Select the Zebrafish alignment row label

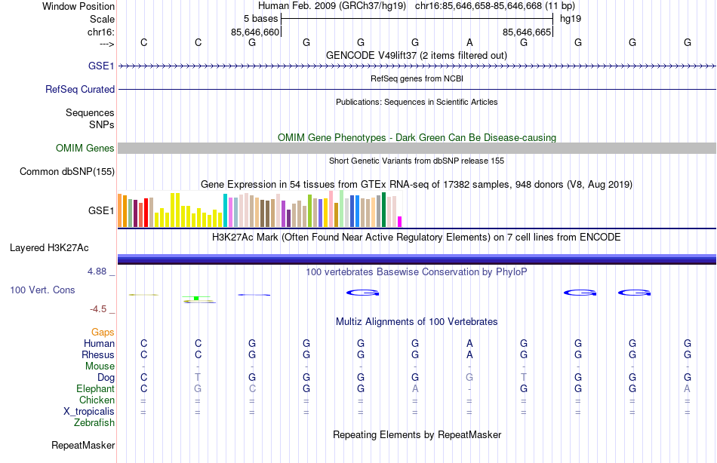tap(94, 423)
